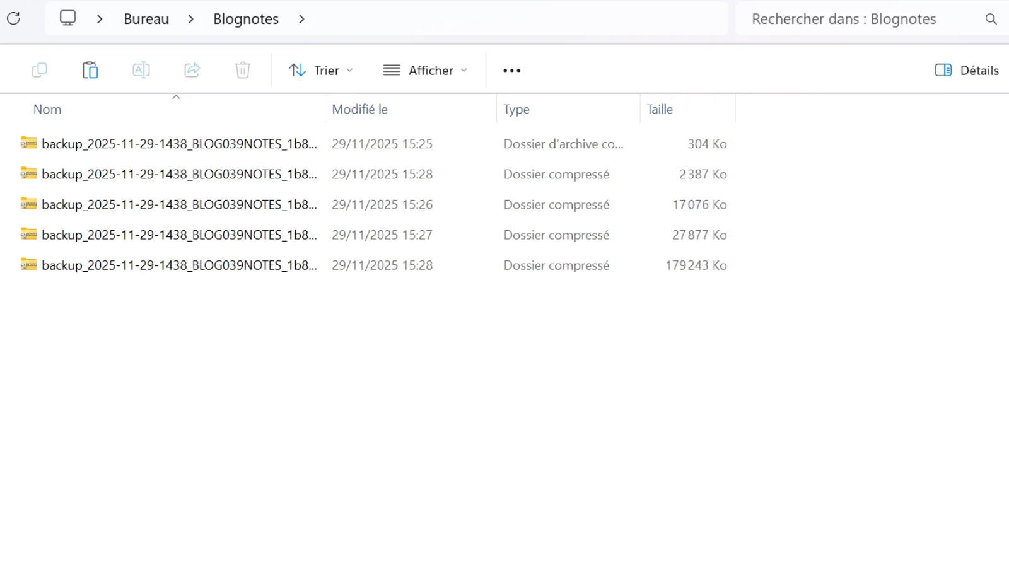The image size is (1009, 565).
Task: Select the 179 243 Ko backup file
Action: pyautogui.click(x=179, y=265)
